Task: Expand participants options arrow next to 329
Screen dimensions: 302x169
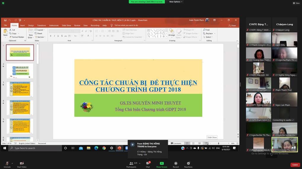Action: click(x=139, y=163)
